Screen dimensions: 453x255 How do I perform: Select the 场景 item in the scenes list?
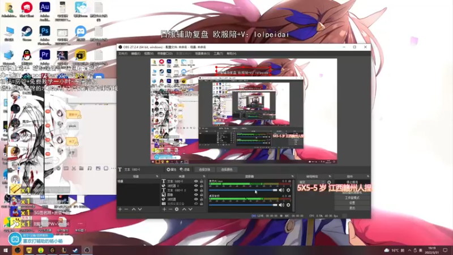[138, 181]
